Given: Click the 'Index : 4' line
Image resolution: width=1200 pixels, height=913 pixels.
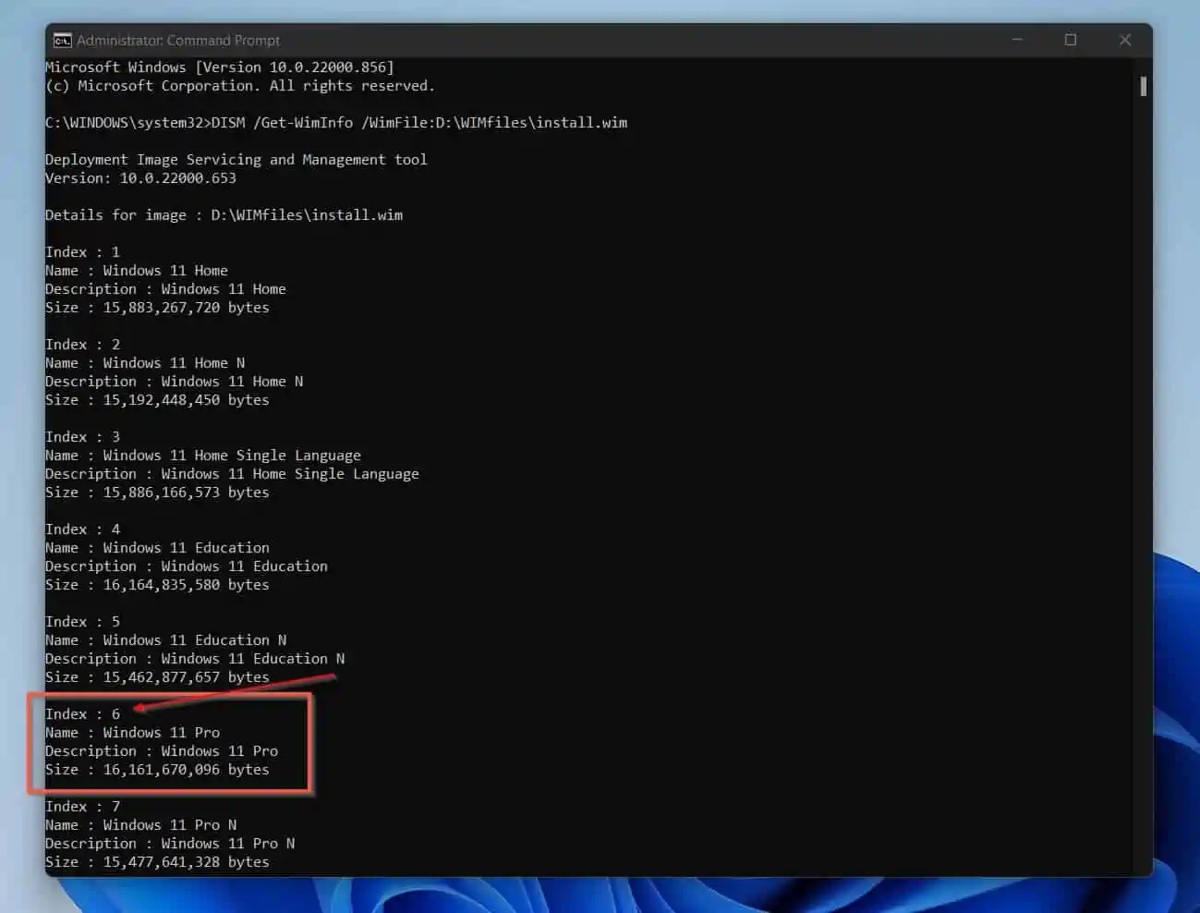Looking at the screenshot, I should click(82, 530).
